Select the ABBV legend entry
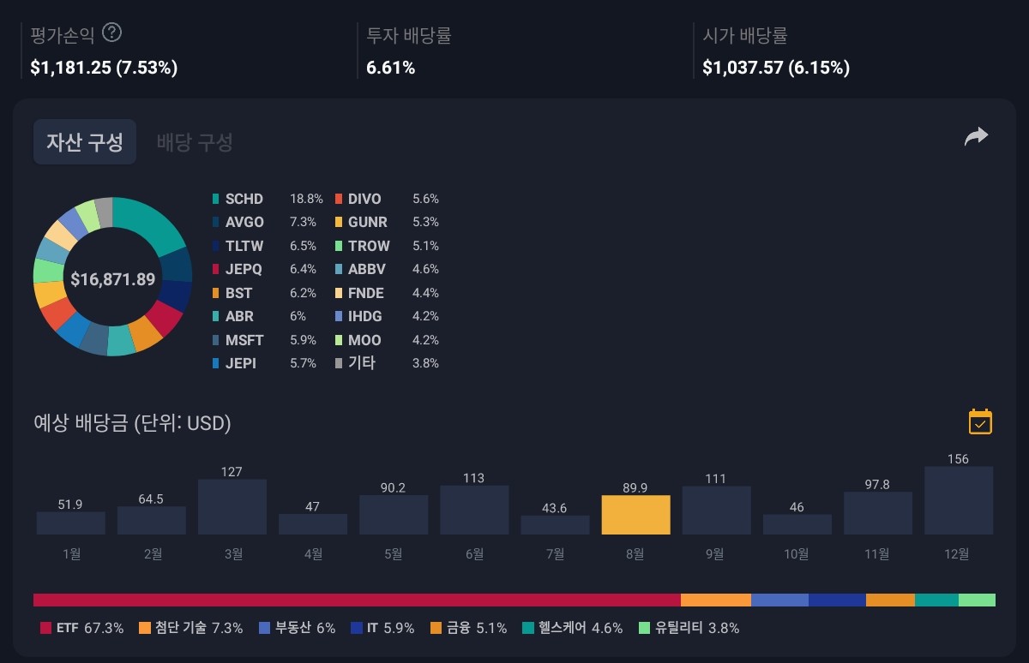 coord(387,269)
